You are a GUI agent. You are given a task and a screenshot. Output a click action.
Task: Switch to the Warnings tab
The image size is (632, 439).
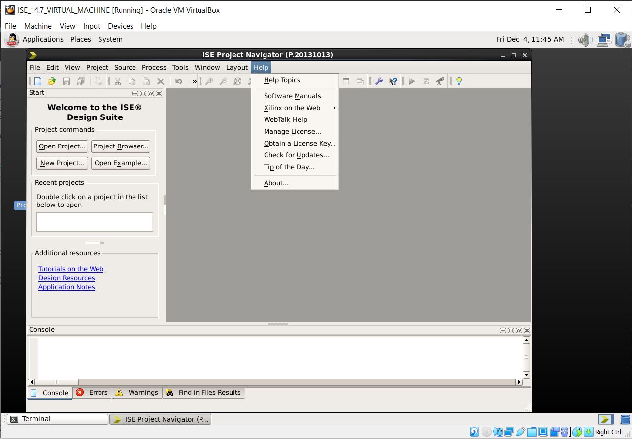(x=137, y=393)
